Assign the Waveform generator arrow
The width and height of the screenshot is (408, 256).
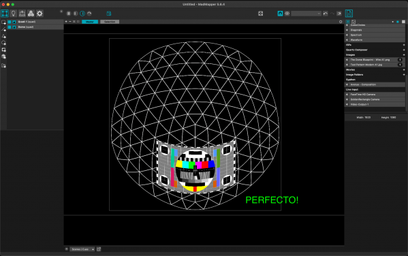tap(347, 40)
